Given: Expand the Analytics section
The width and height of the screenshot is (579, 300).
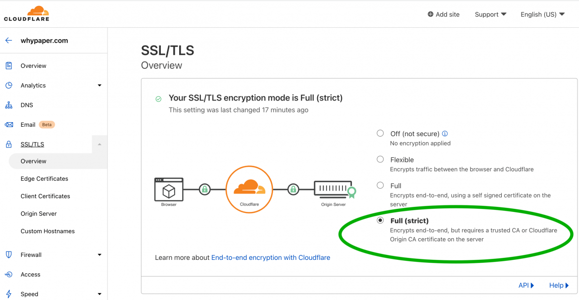Looking at the screenshot, I should pyautogui.click(x=99, y=85).
